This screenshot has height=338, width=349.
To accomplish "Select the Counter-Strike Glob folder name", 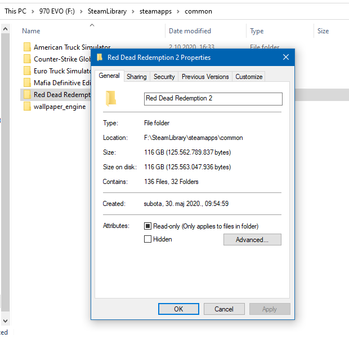I will (x=62, y=59).
